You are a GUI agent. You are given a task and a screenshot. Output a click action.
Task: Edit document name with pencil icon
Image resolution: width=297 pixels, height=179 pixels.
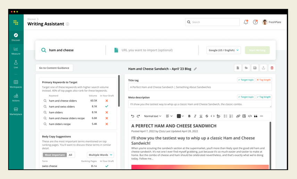tap(195, 69)
